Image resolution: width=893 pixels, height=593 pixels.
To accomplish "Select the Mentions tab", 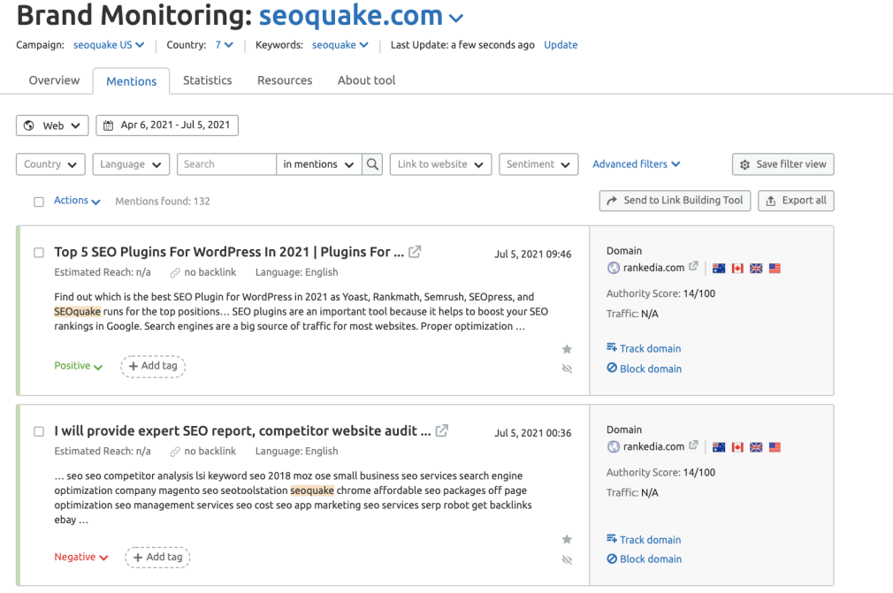I will tap(131, 81).
